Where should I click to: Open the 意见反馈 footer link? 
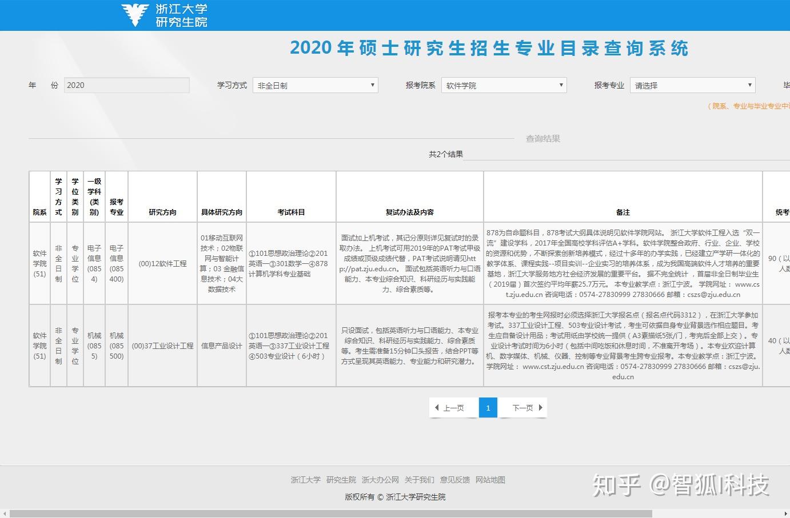pyautogui.click(x=454, y=480)
